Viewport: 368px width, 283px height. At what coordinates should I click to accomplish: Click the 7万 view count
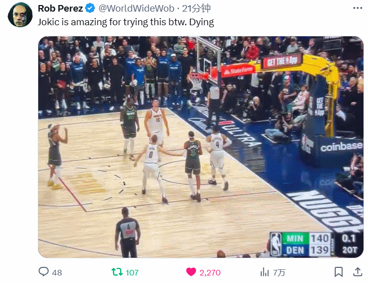pos(279,272)
